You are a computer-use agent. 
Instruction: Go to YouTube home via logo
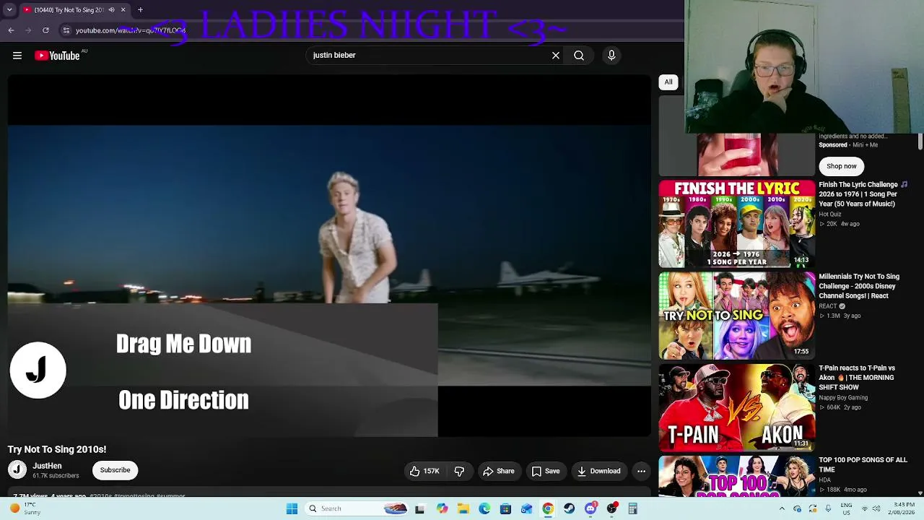point(57,56)
